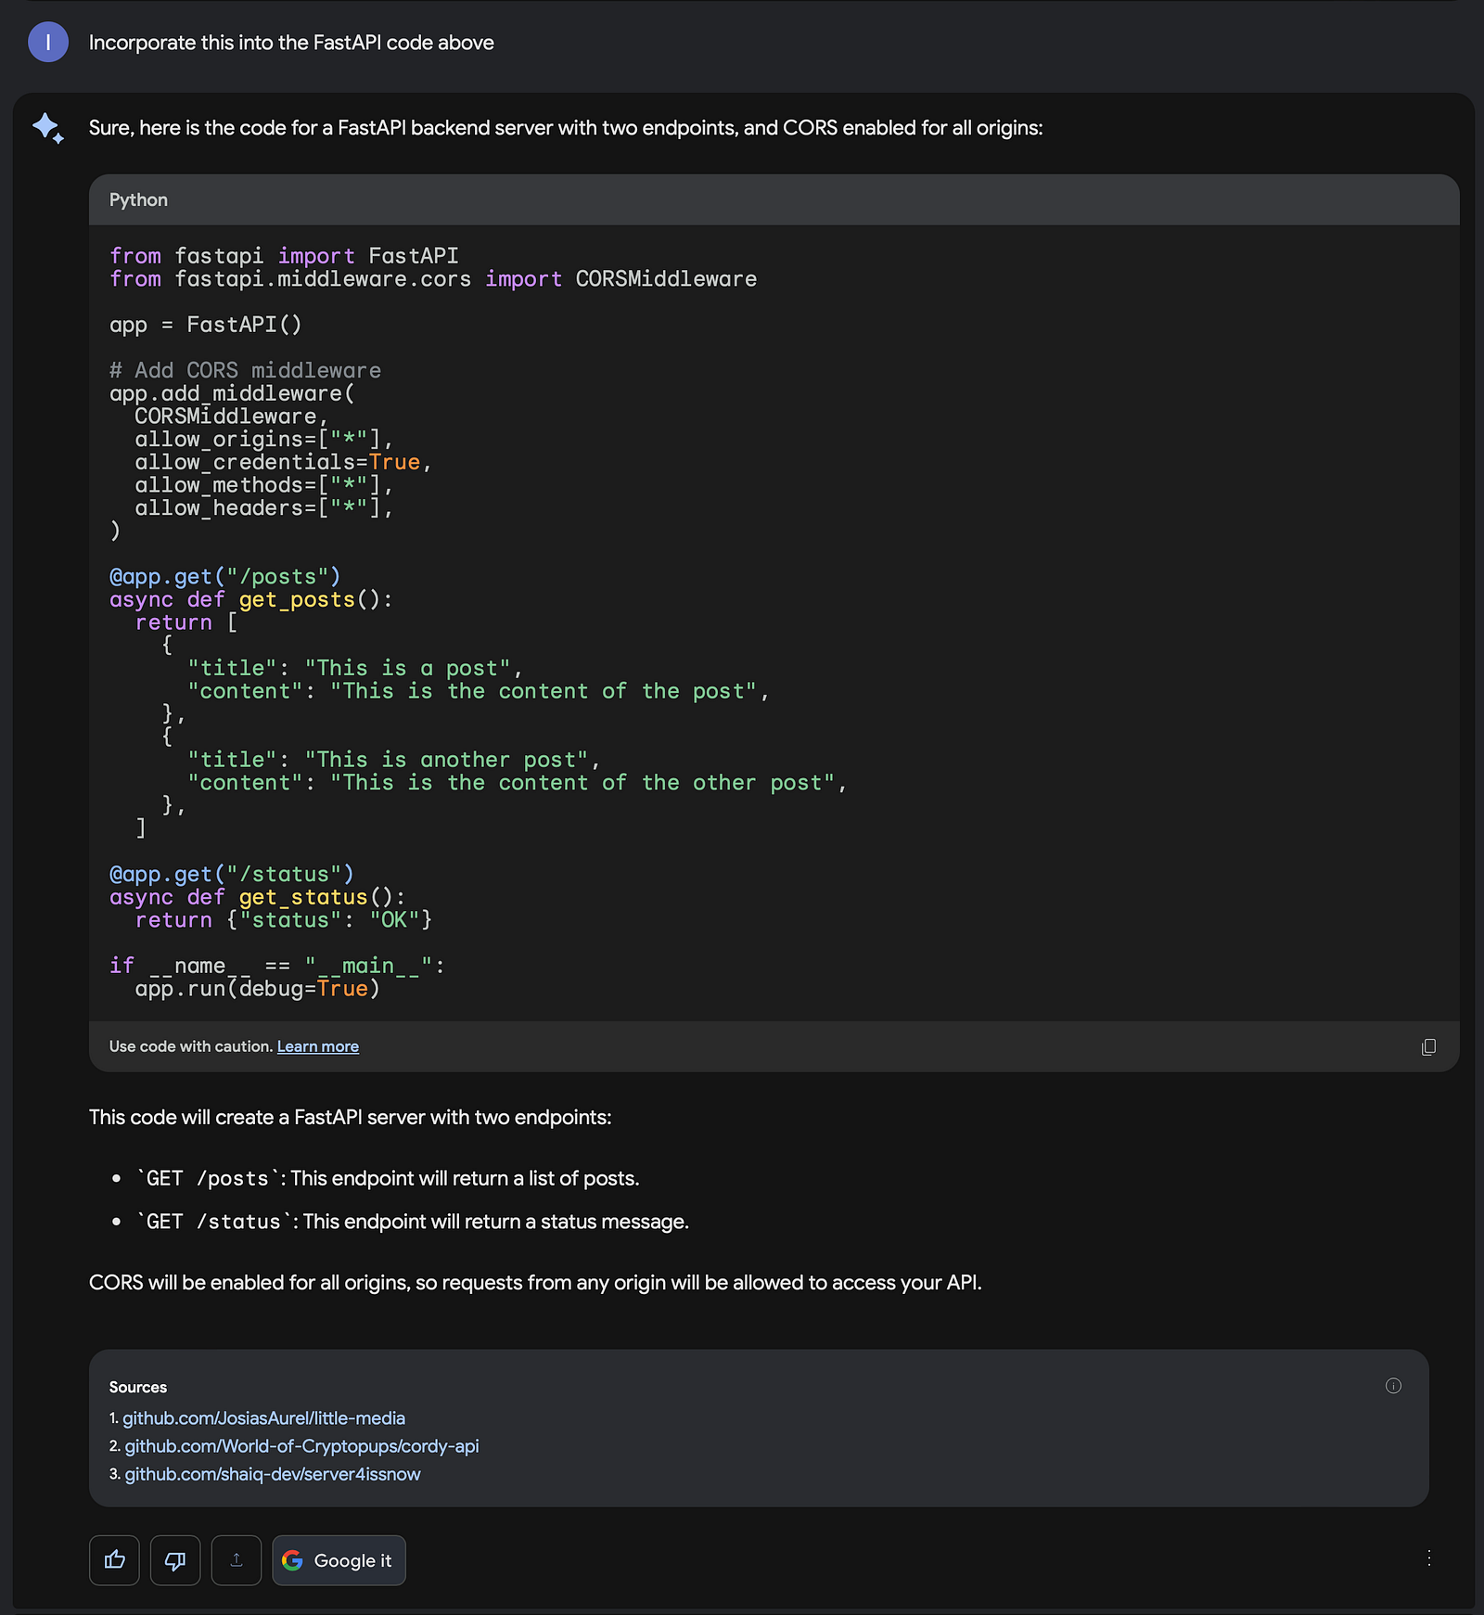
Task: Open the Sources info icon
Action: (1393, 1386)
